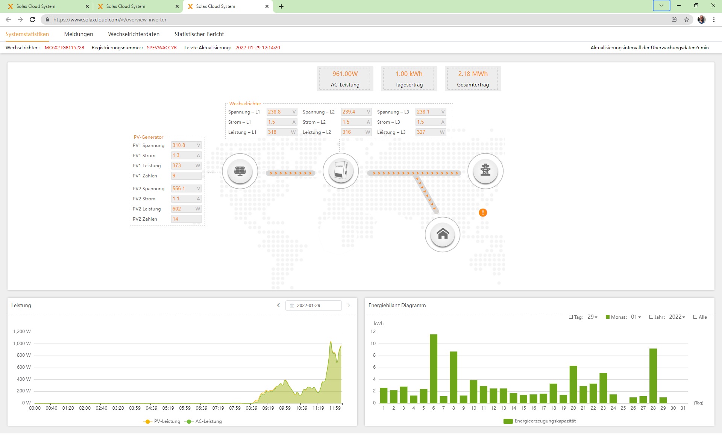This screenshot has width=722, height=436.
Task: Click the orange warning exclamation icon
Action: [x=483, y=213]
